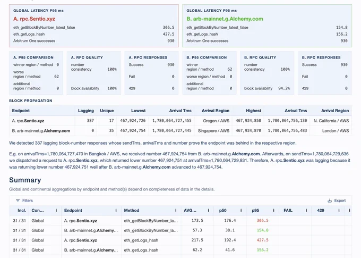Click Lagging column header in Block Propagation
361x258 pixels.
pyautogui.click(x=85, y=111)
